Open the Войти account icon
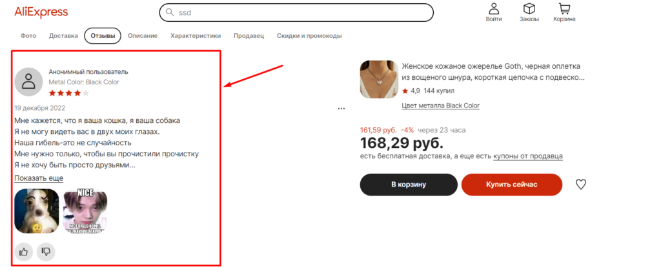Viewport: 661px width, 267px height. tap(494, 9)
